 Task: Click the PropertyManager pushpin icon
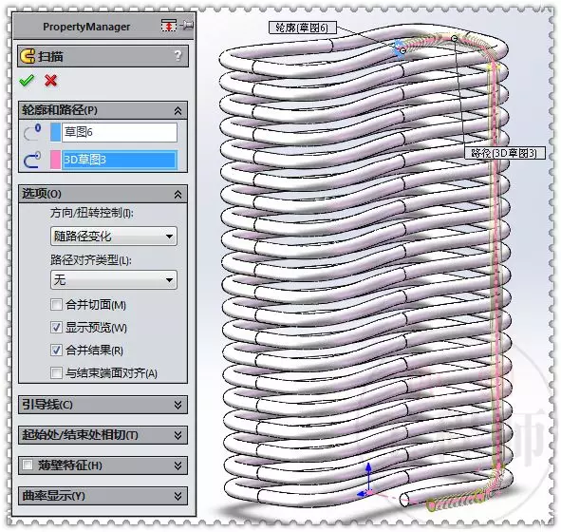tap(187, 26)
